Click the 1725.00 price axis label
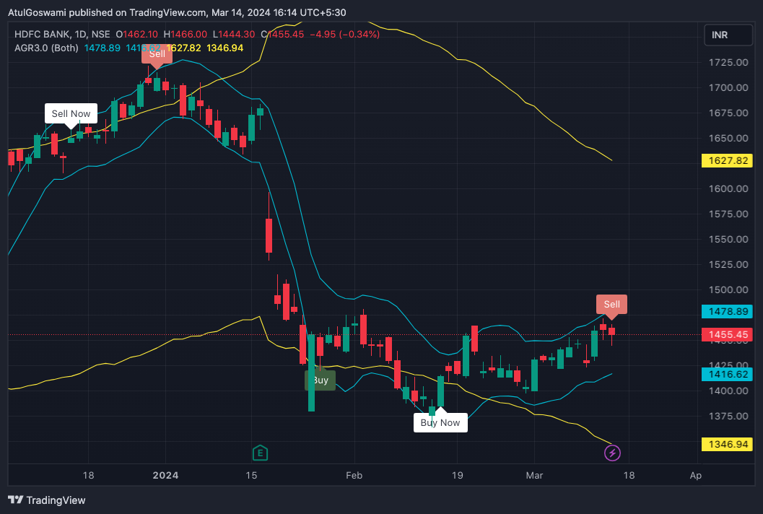Screen dimensions: 763x514 [728, 62]
